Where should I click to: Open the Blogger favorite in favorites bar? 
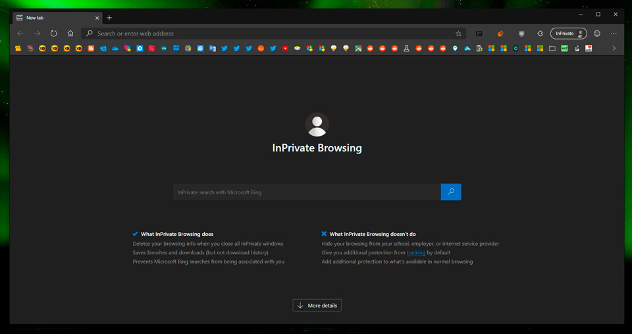click(91, 48)
